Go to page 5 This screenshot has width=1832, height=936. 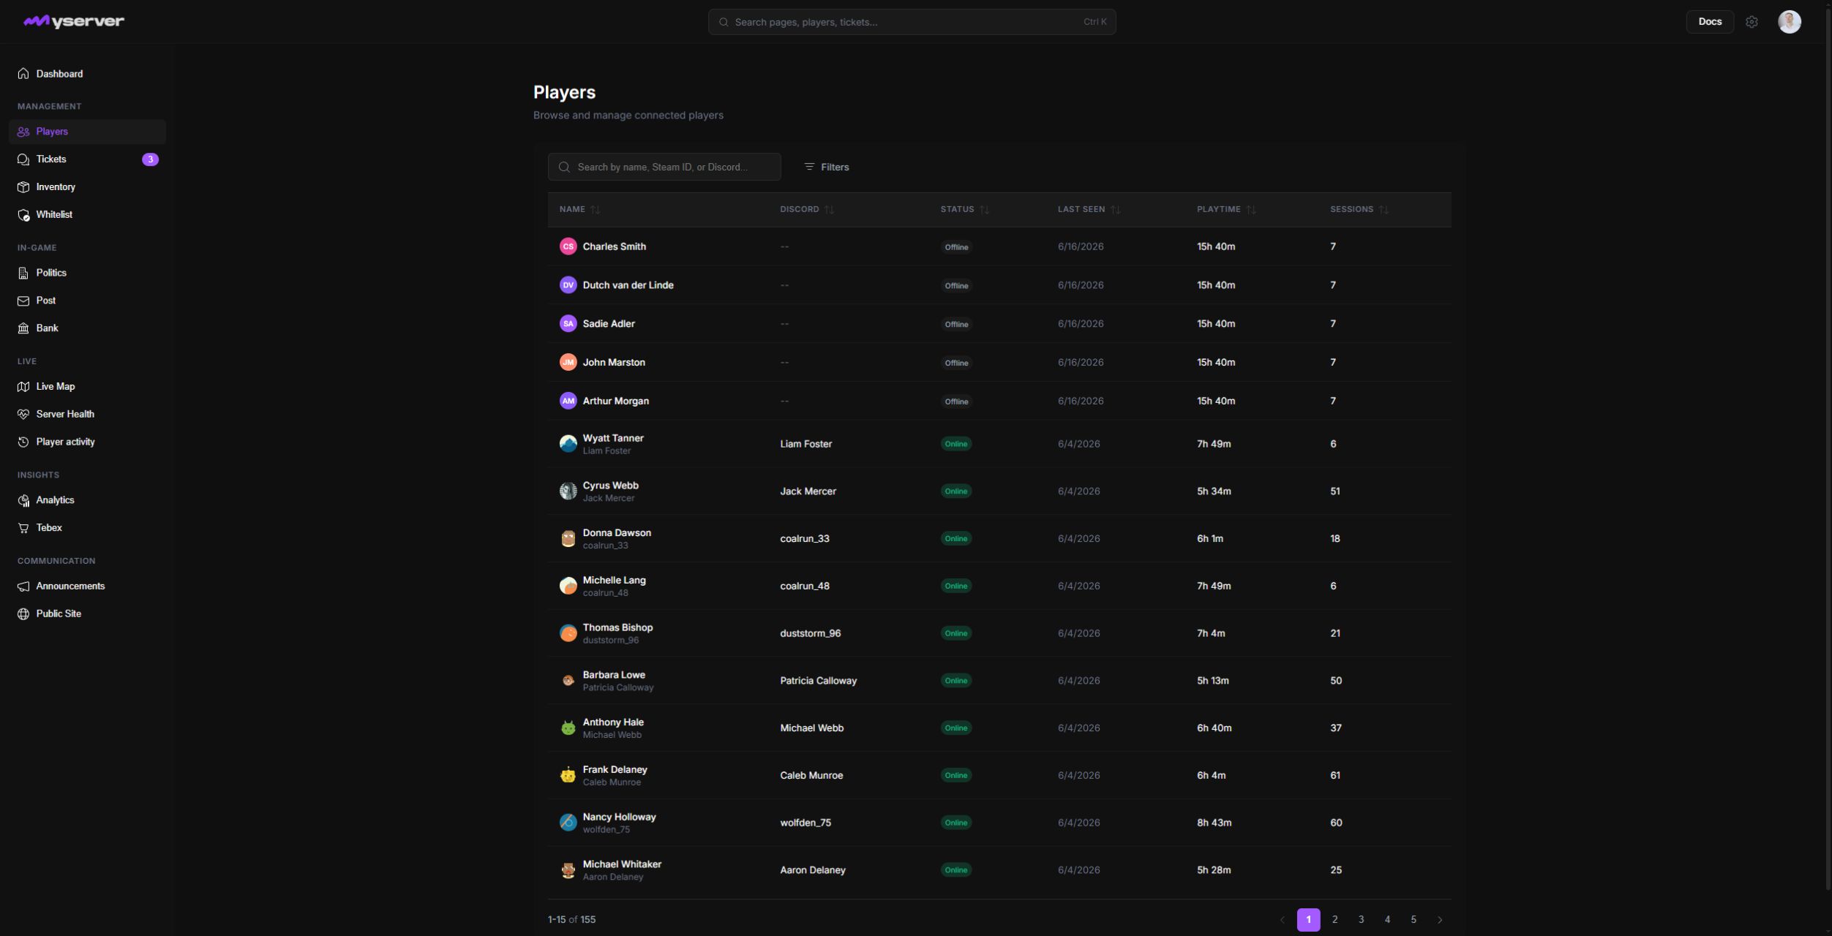click(x=1414, y=920)
